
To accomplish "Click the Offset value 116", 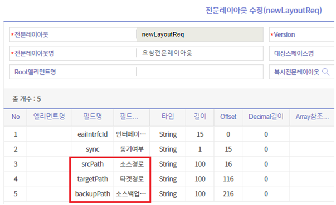I will tap(228, 179).
